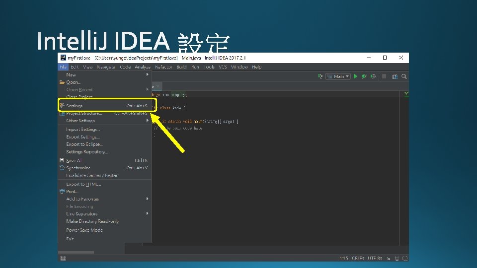Start debugging with the bug icon

(364, 76)
